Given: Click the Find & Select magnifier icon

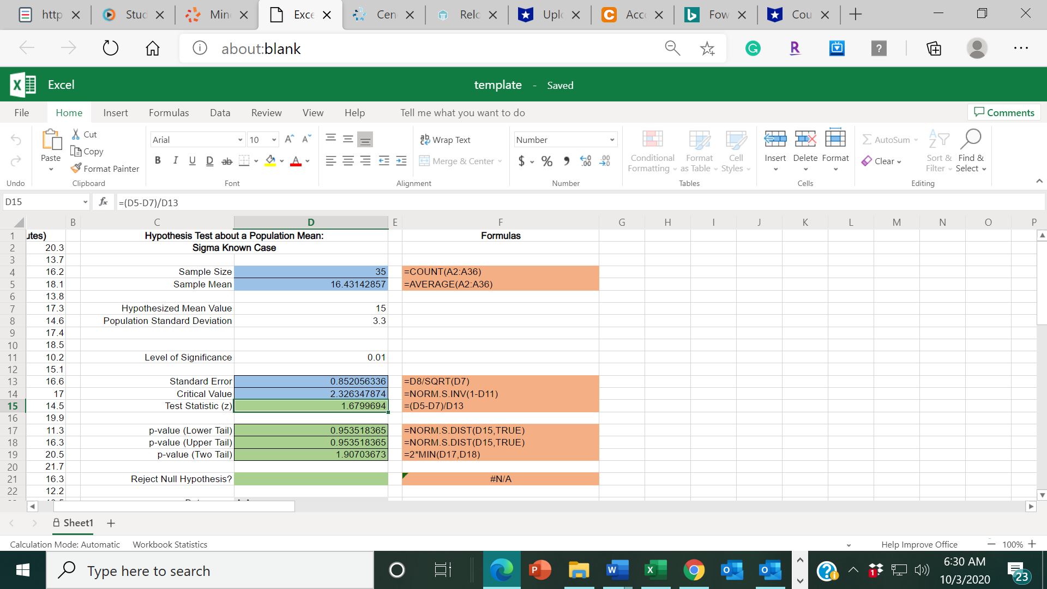Looking at the screenshot, I should coord(971,139).
